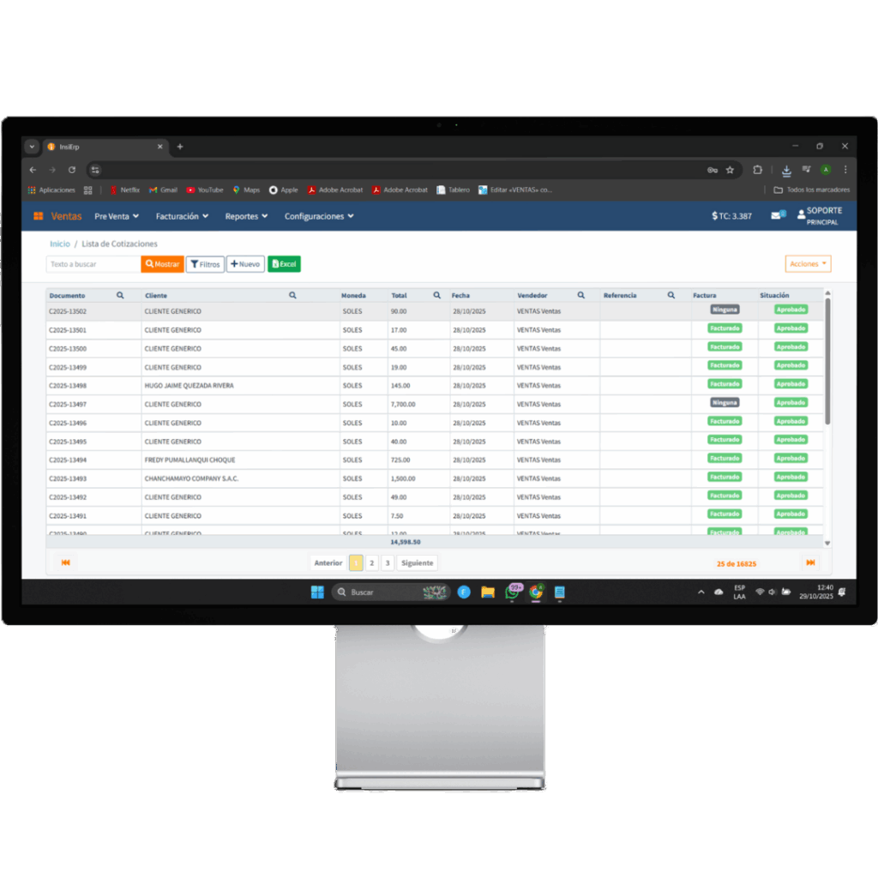Click the orange Mostrar button
Viewport: 878px width, 878px height.
point(162,264)
